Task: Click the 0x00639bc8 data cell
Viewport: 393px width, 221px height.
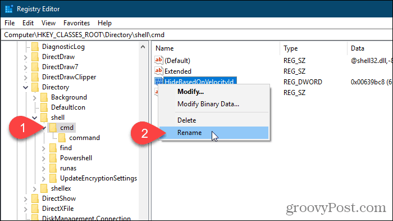Action: 372,82
